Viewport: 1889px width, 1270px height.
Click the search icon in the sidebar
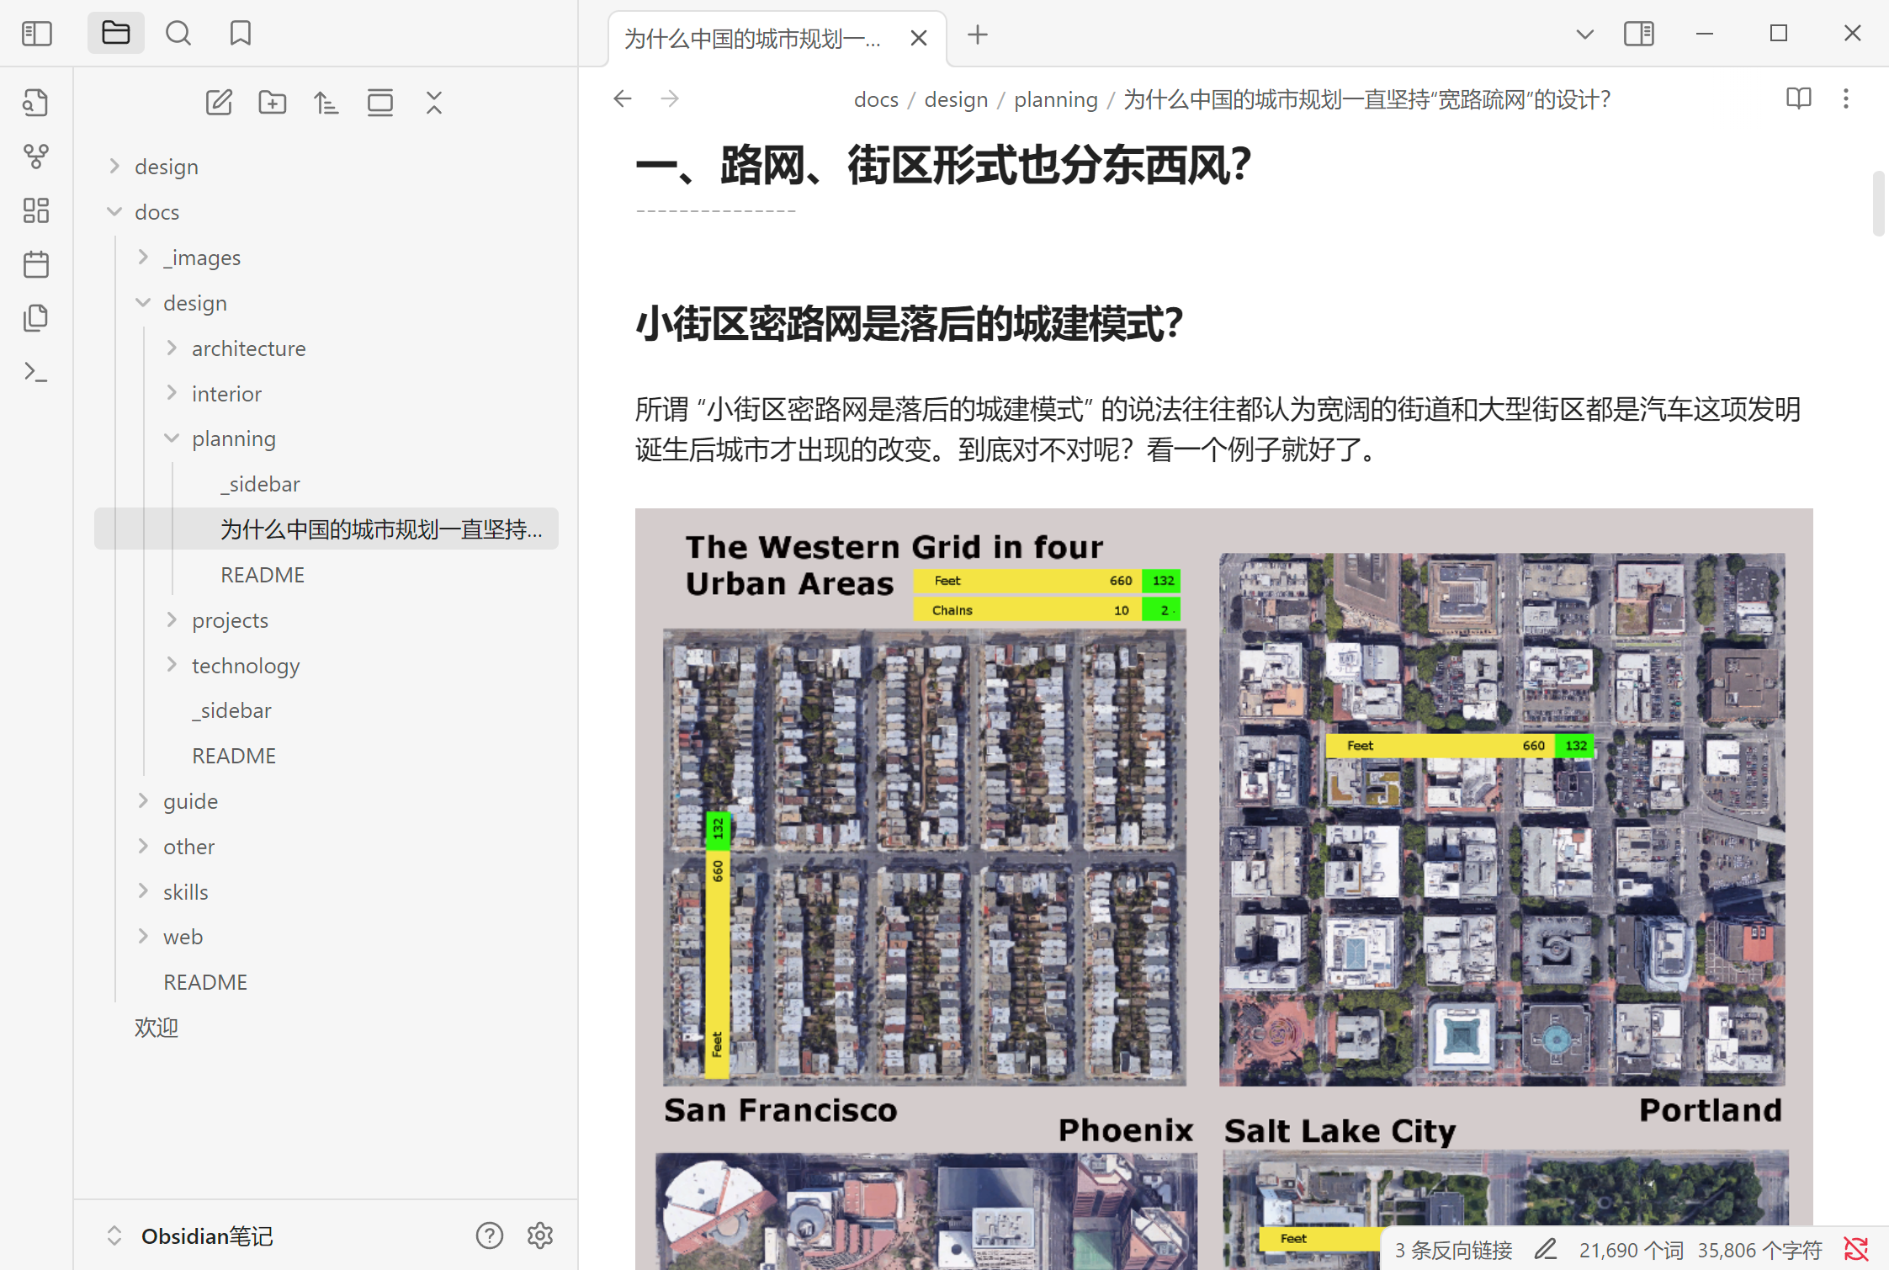(178, 33)
